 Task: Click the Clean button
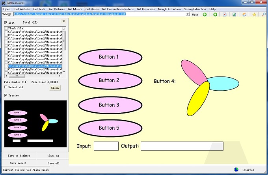pyautogui.click(x=55, y=88)
